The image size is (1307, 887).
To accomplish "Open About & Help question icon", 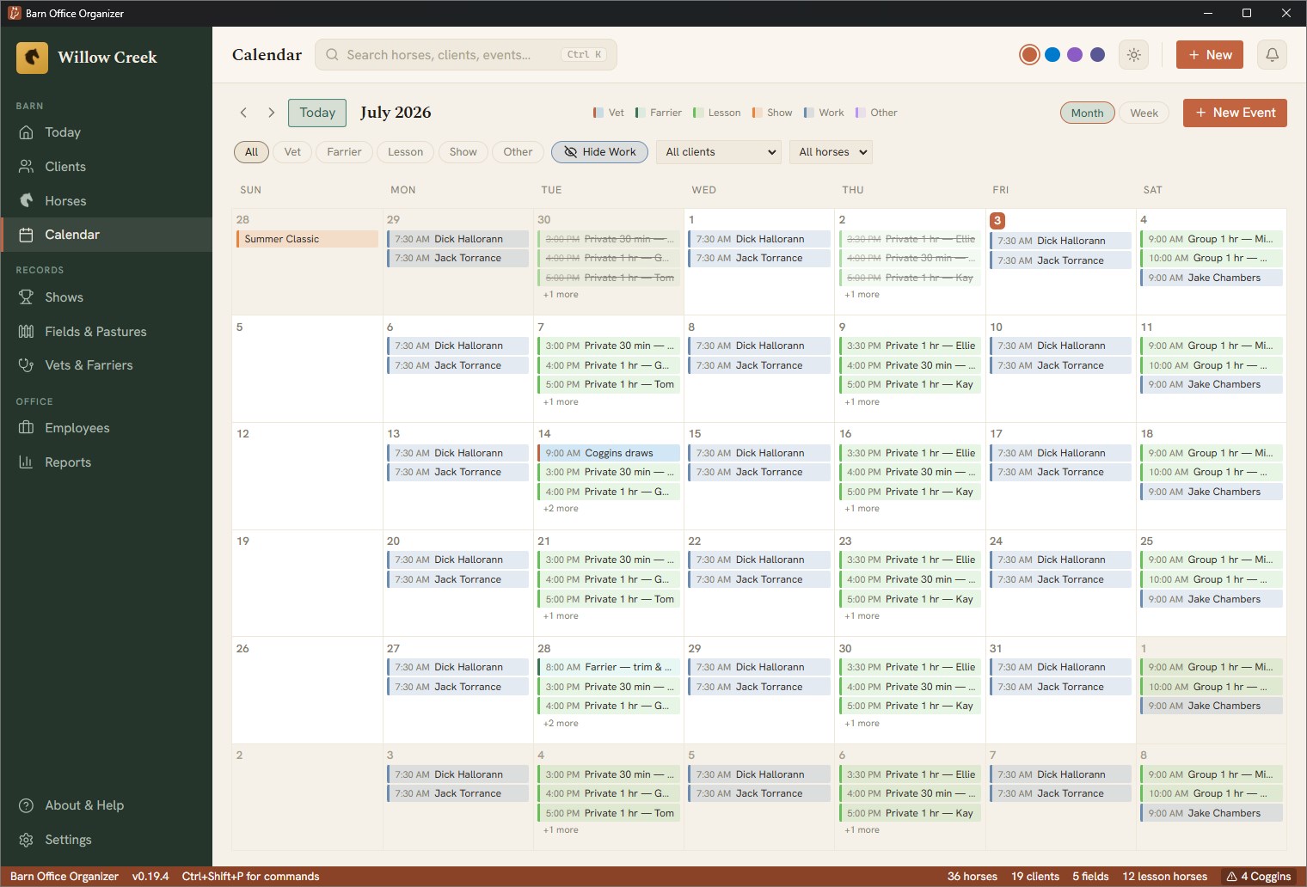I will click(27, 805).
